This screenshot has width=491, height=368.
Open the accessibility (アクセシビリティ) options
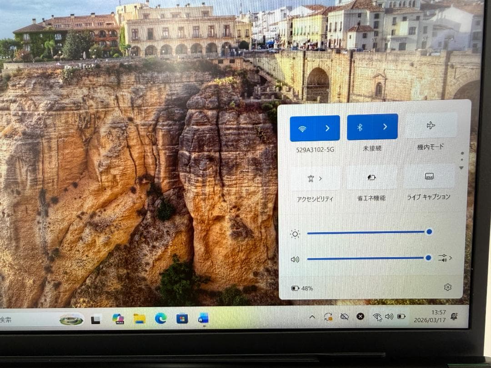pyautogui.click(x=315, y=179)
